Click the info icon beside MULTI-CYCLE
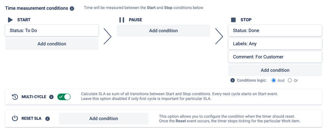Viewport: 328px width, 130px height. pos(52,97)
